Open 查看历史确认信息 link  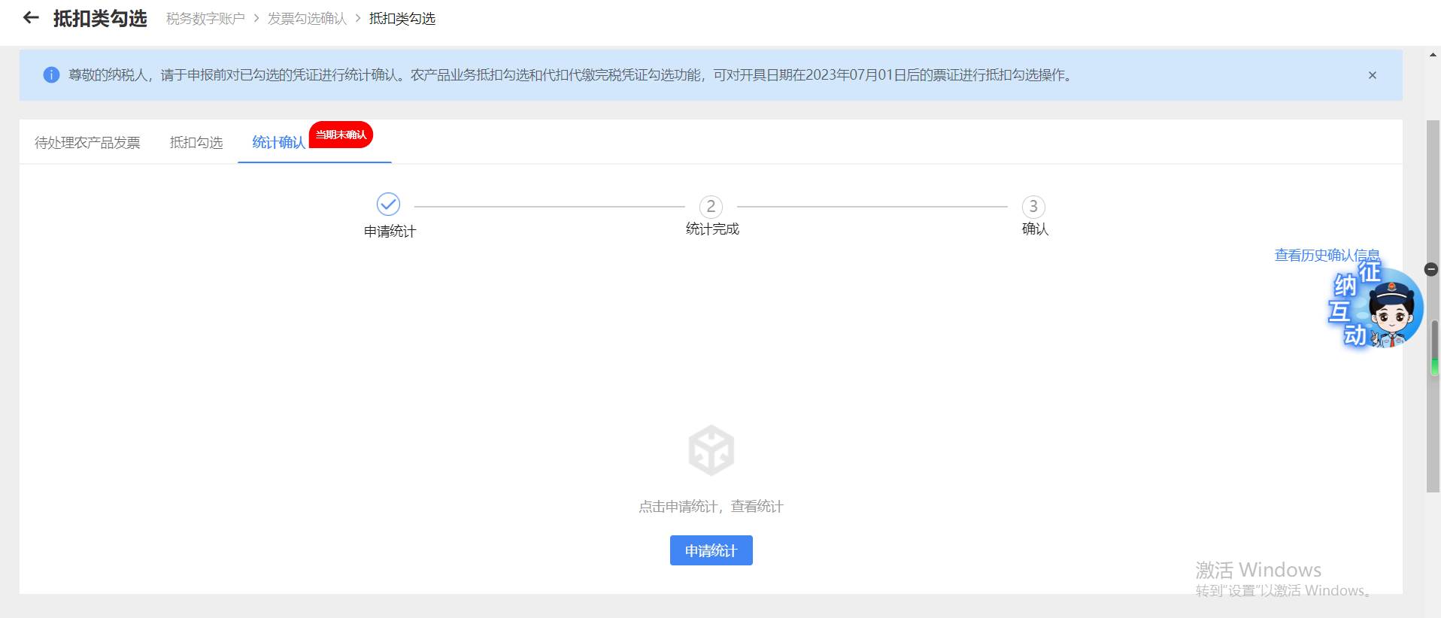tap(1326, 255)
